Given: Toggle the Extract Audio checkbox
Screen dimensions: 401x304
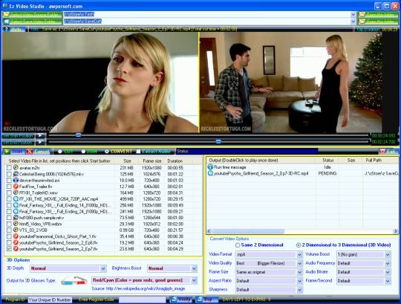Looking at the screenshot, I should (138, 152).
